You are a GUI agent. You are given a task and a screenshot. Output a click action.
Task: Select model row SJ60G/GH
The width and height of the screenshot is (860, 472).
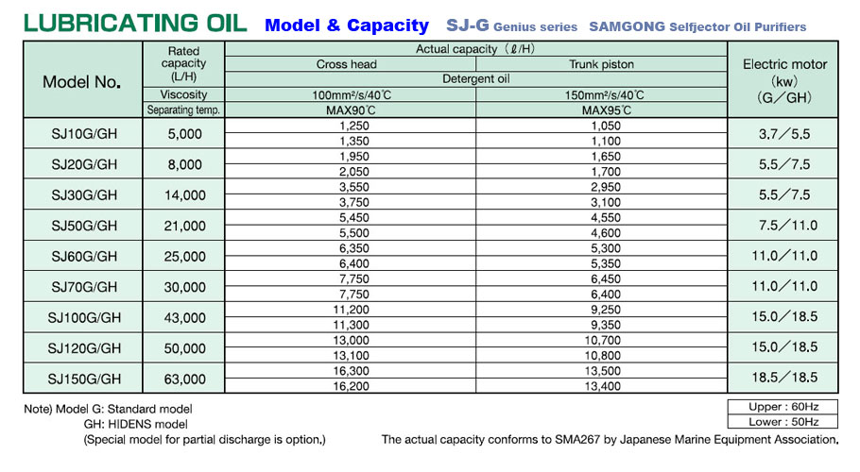click(84, 256)
